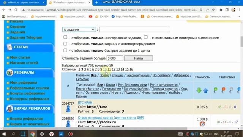Viewport: 243px width, 137px height.
Task: Close the second WMmail.ru tab
Action: coord(89,3)
